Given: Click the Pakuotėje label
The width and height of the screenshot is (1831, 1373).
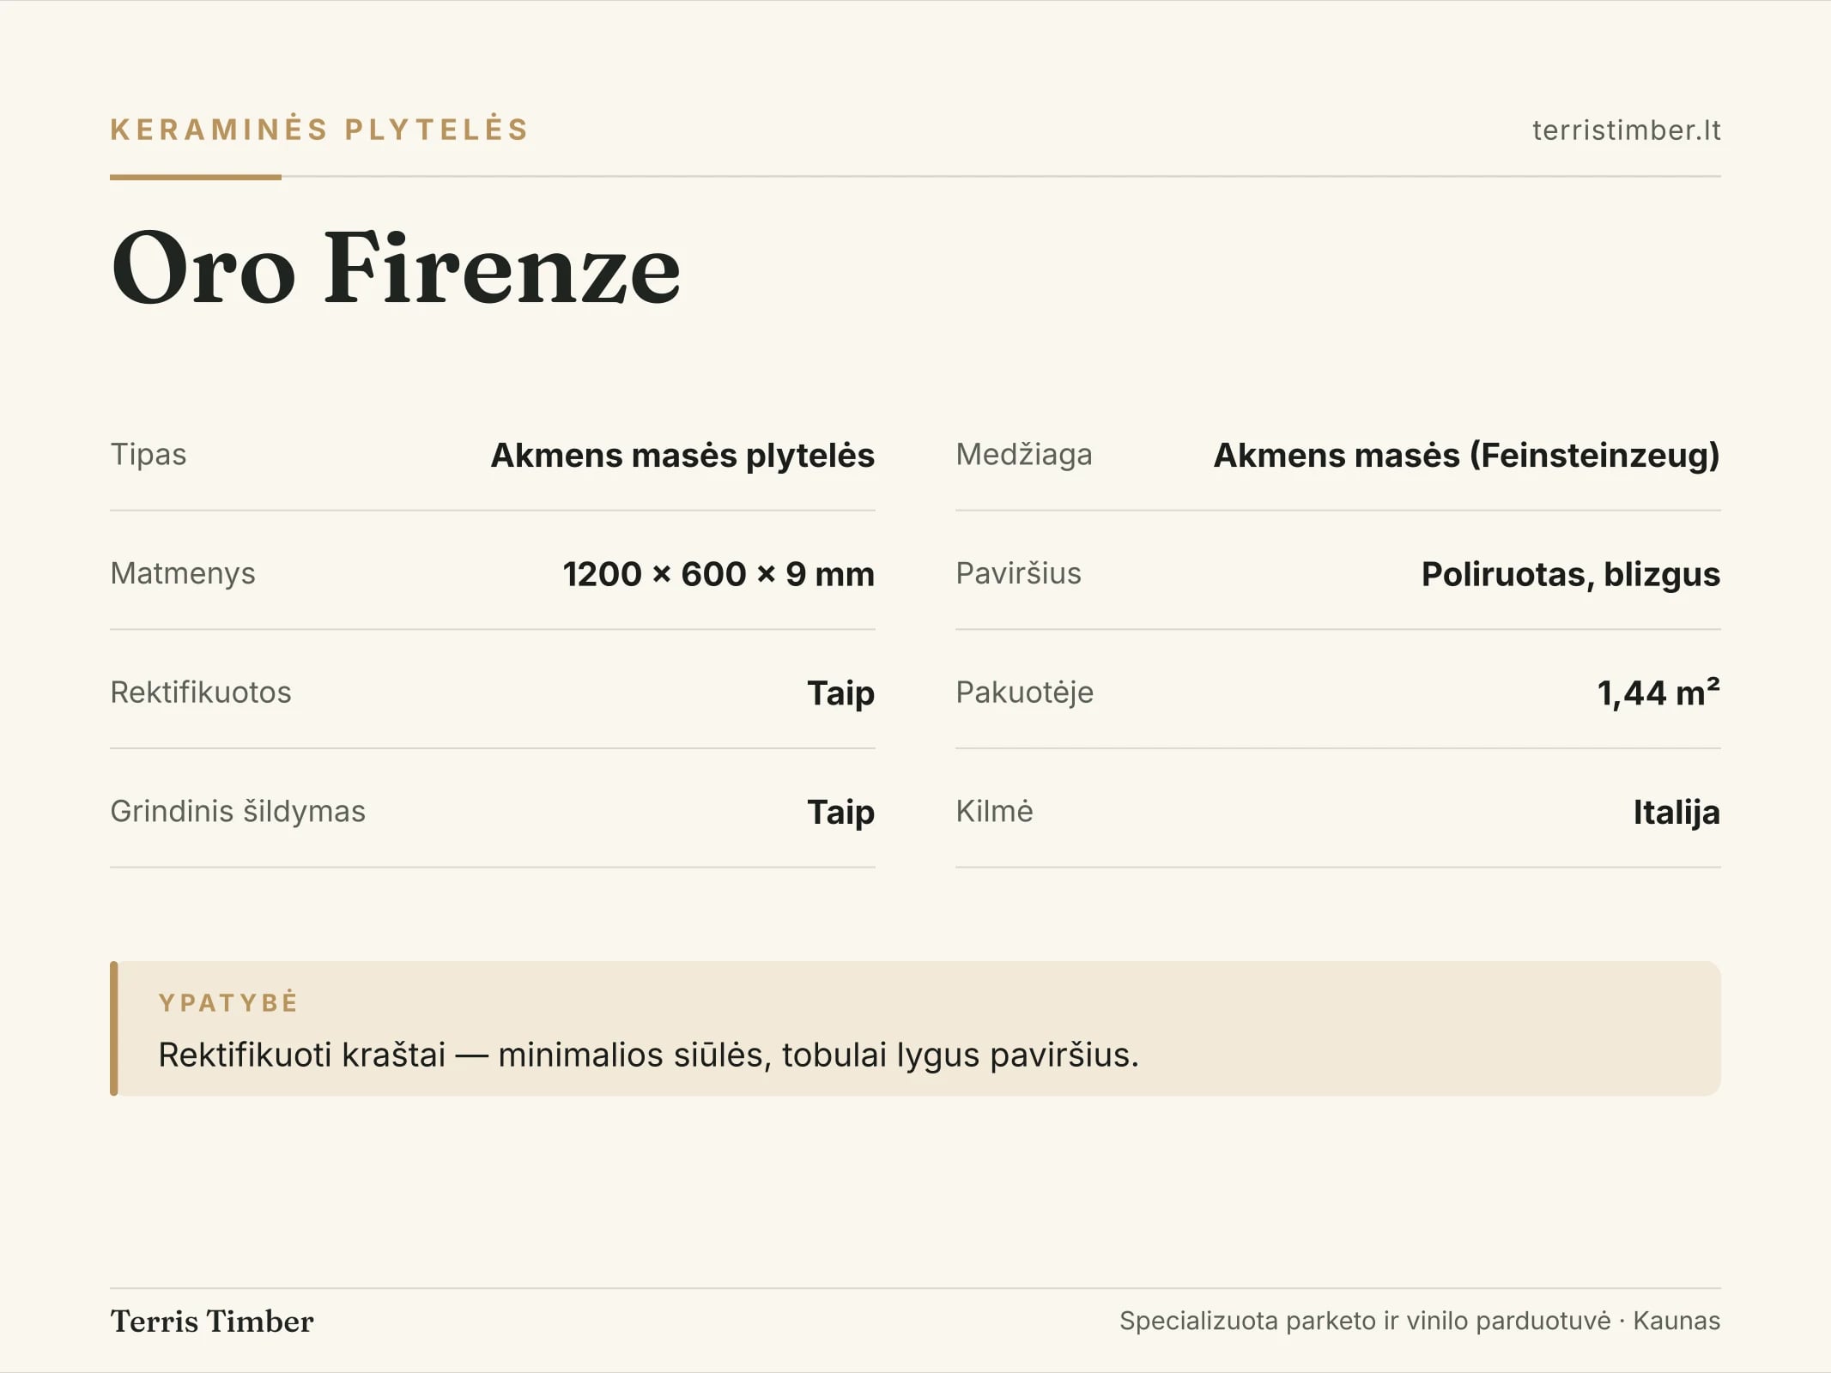Looking at the screenshot, I should pyautogui.click(x=1025, y=693).
